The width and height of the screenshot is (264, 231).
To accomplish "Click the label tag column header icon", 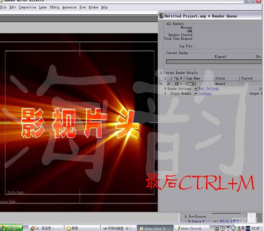I will 177,78.
